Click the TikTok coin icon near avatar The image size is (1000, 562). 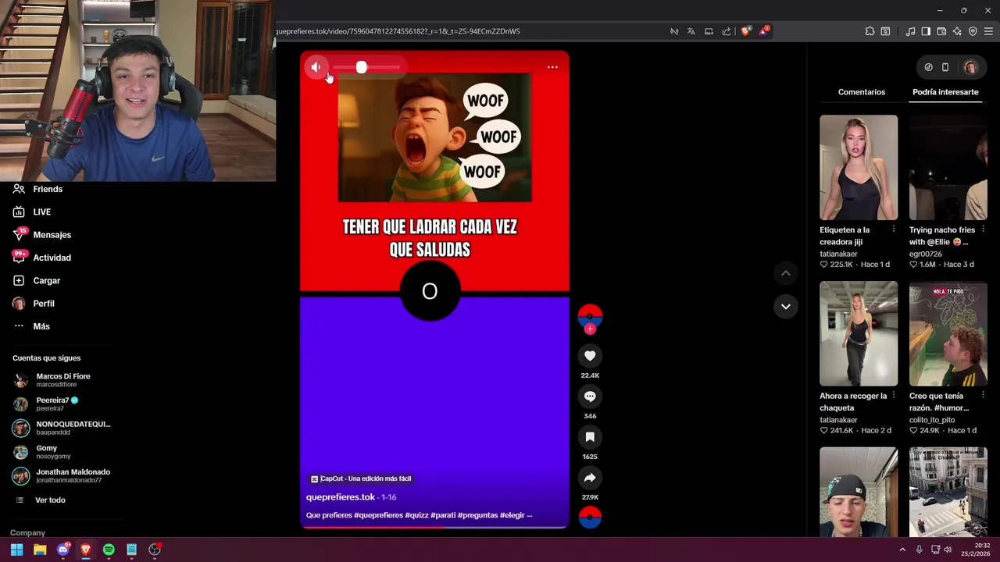pyautogui.click(x=928, y=67)
